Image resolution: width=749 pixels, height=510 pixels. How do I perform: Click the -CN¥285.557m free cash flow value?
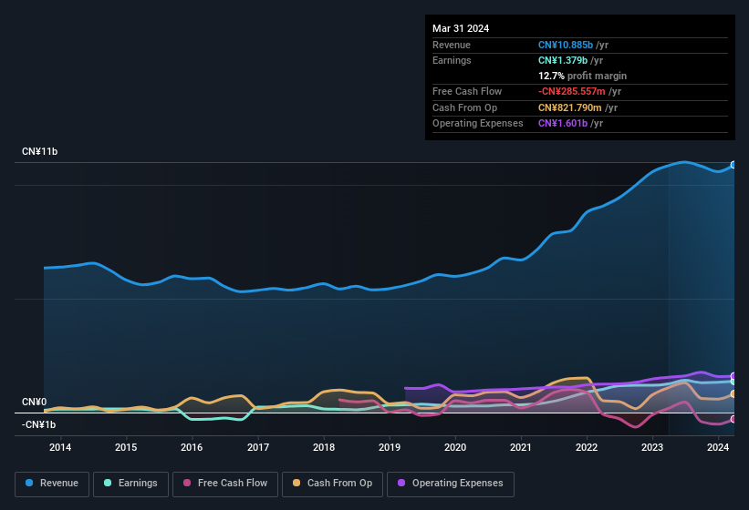coord(571,92)
